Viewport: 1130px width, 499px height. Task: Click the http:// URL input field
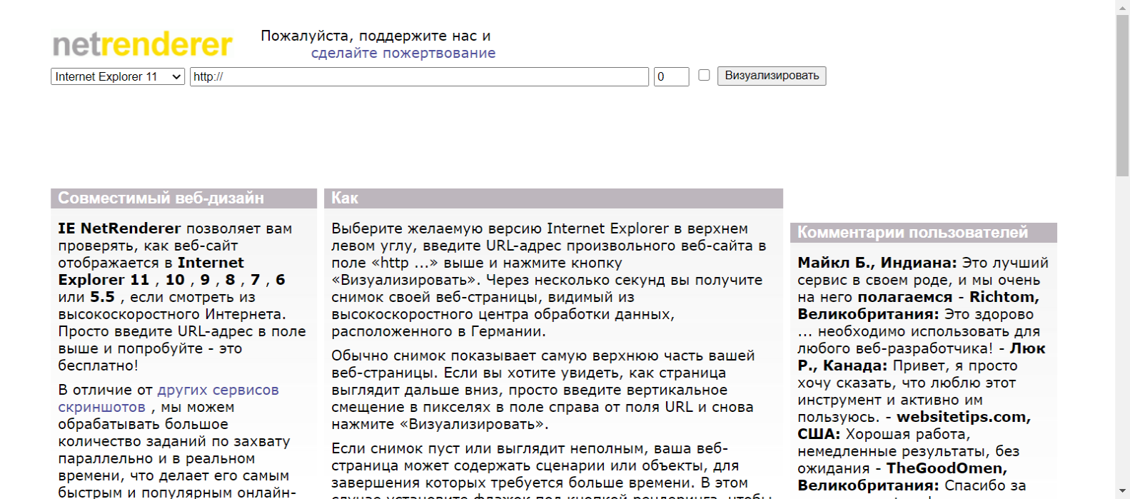pos(418,76)
